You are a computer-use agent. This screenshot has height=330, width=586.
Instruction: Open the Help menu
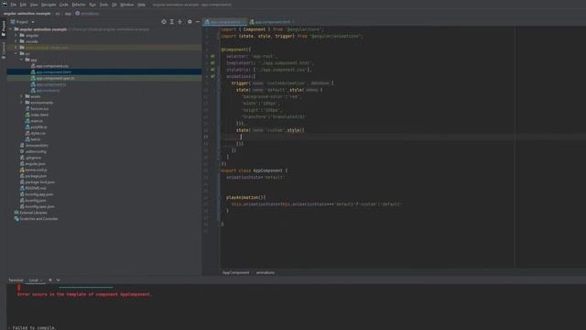[x=141, y=5]
